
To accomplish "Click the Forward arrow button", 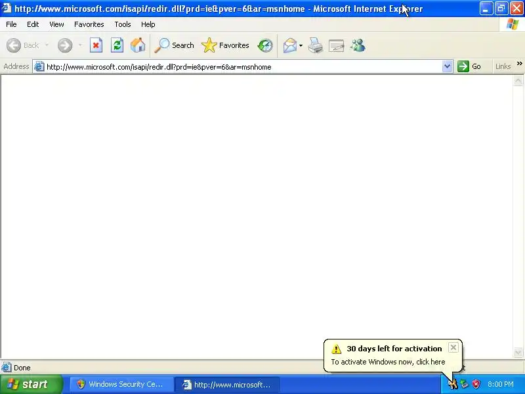I will [64, 45].
